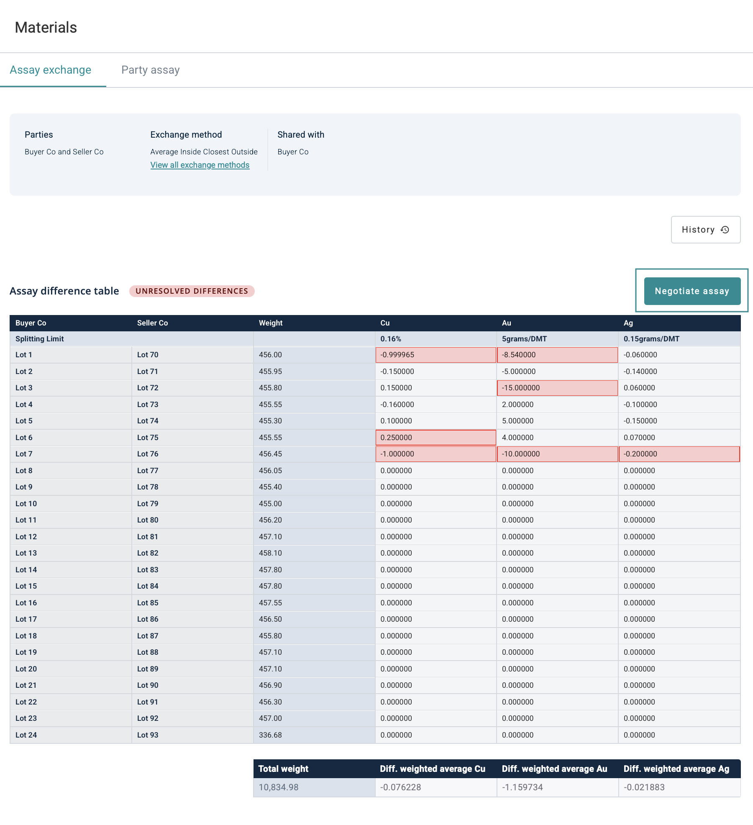
Task: Click the Buyer Co column header
Action: pos(31,323)
